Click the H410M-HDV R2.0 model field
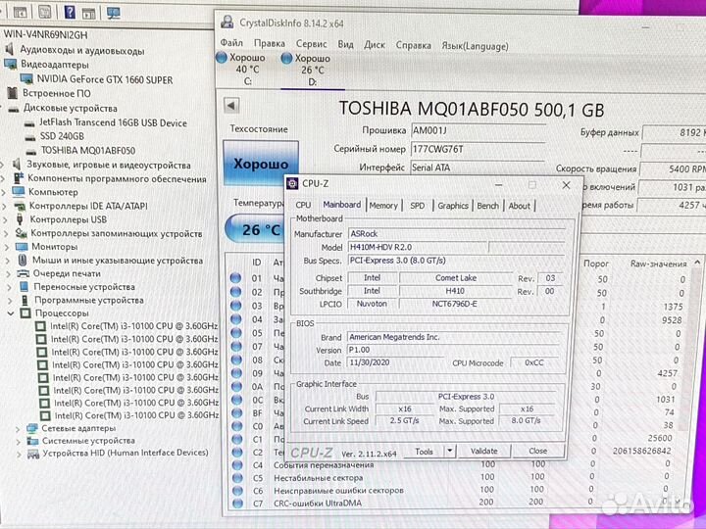The image size is (706, 529). click(418, 247)
